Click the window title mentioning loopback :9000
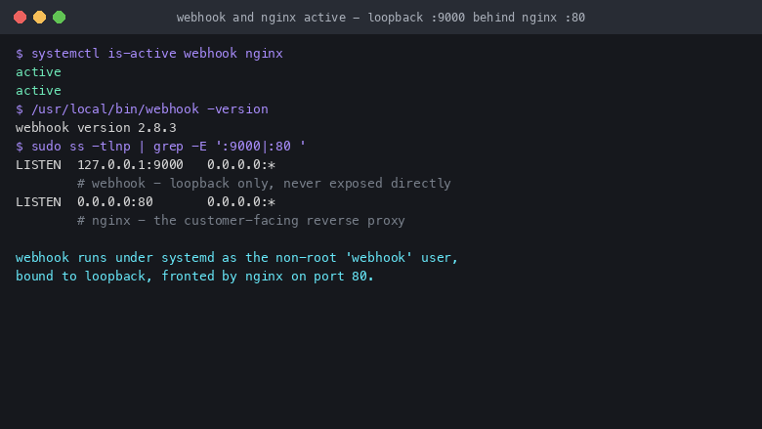The width and height of the screenshot is (762, 429). click(381, 18)
